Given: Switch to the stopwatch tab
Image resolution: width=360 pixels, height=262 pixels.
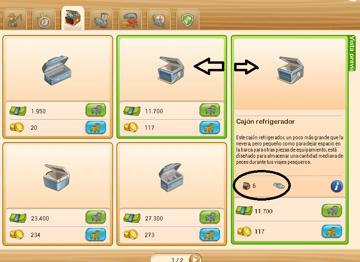Looking at the screenshot, I should tap(44, 20).
